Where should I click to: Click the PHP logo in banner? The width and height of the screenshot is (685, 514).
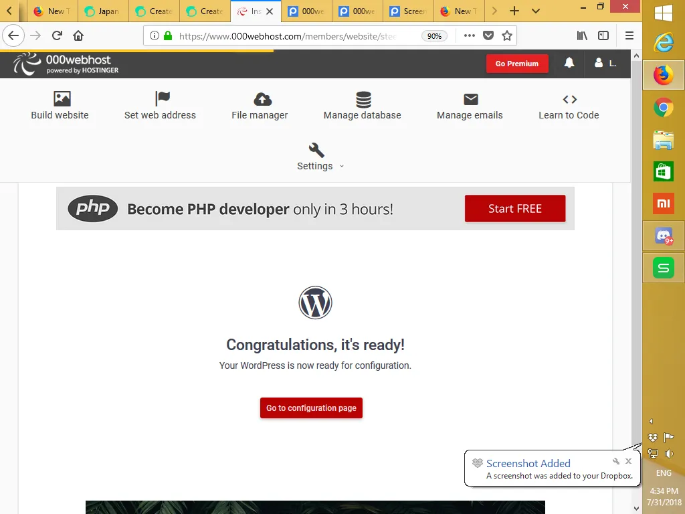click(92, 208)
